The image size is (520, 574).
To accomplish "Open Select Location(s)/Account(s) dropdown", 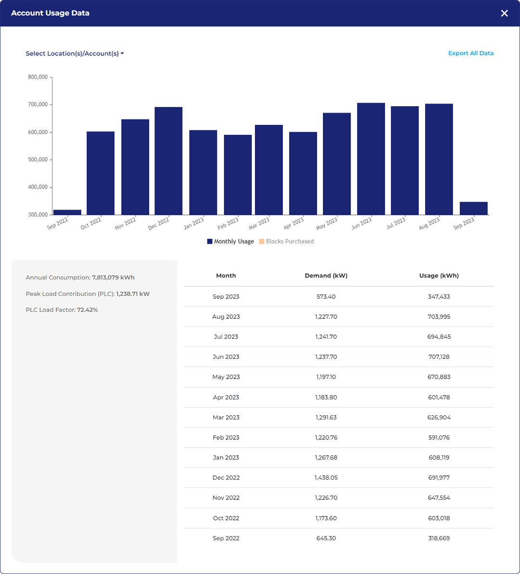I will click(x=75, y=53).
